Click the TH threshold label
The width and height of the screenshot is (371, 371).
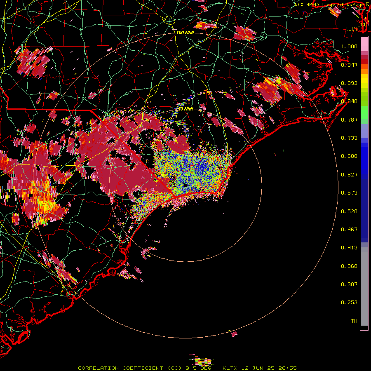354,321
